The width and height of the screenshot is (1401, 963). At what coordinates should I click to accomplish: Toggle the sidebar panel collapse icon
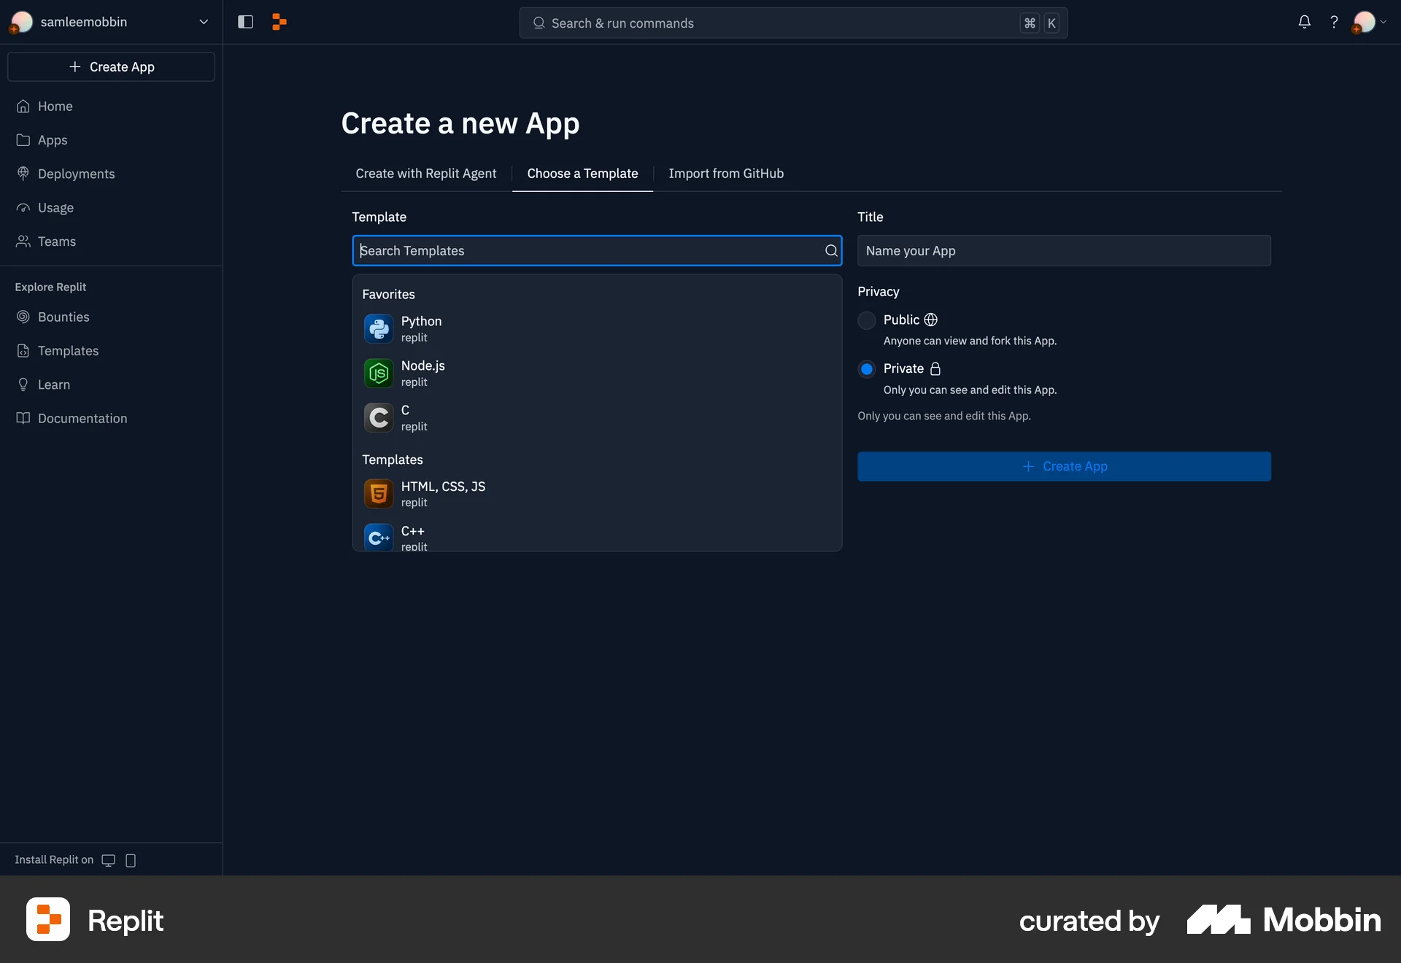coord(245,22)
